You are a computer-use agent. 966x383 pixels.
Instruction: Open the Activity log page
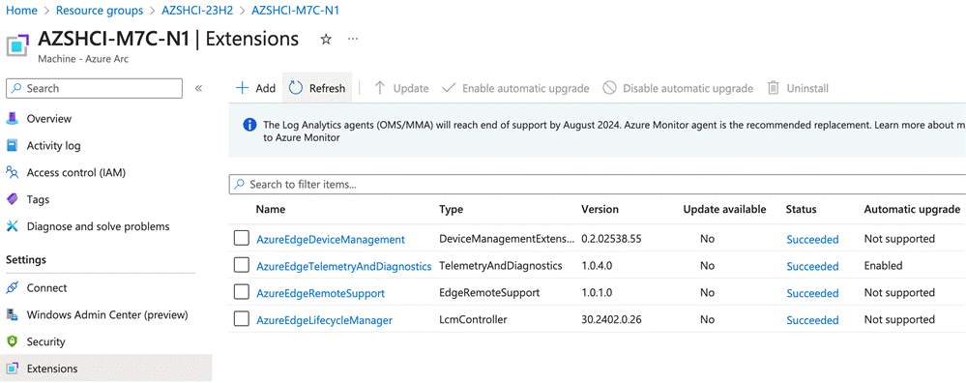click(53, 146)
